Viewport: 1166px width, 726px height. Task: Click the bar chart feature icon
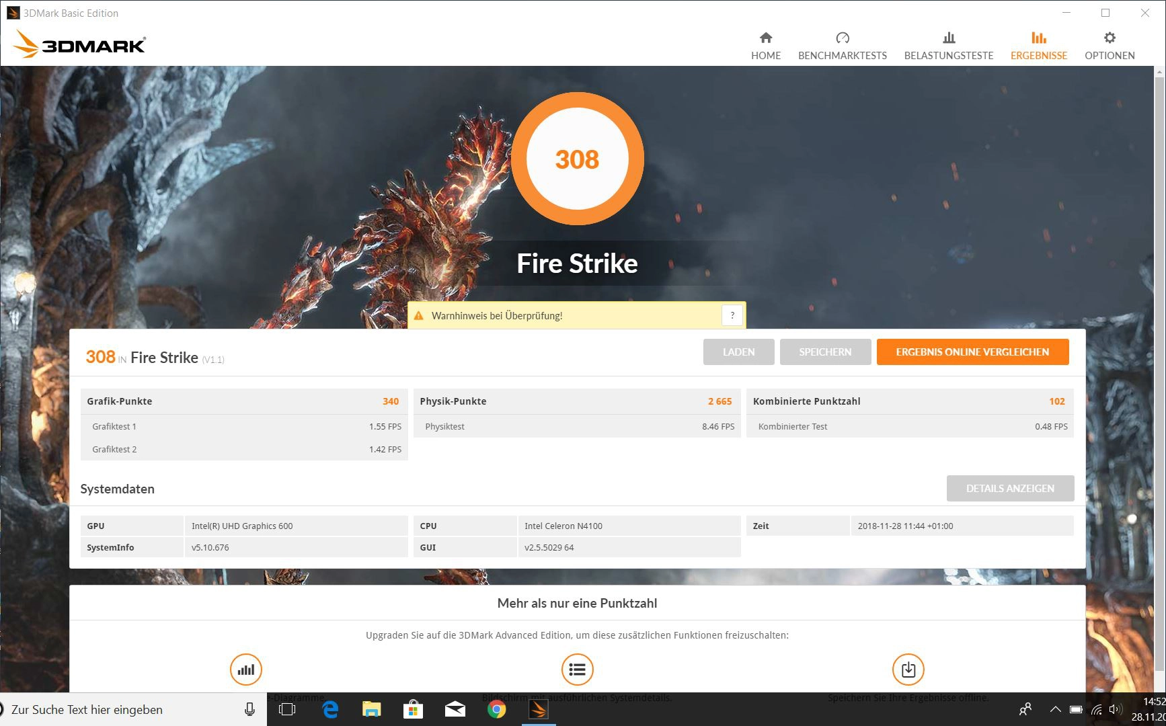246,670
